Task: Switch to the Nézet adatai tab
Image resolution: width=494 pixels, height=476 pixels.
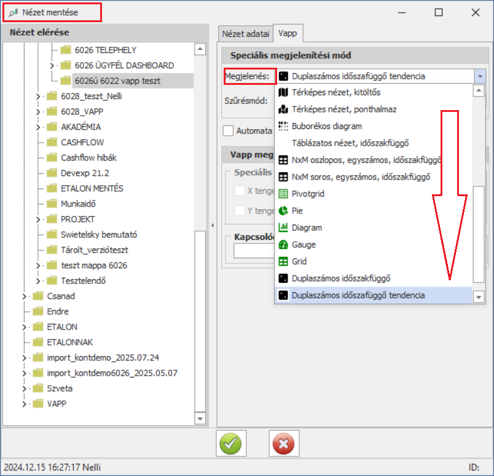Action: pos(246,34)
